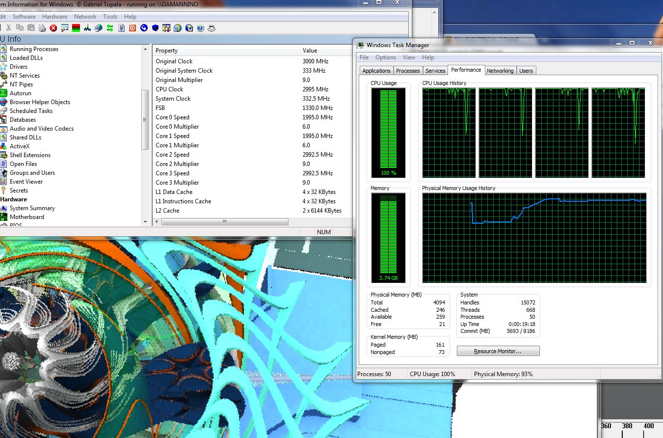Switch to the Services tab

click(x=435, y=71)
